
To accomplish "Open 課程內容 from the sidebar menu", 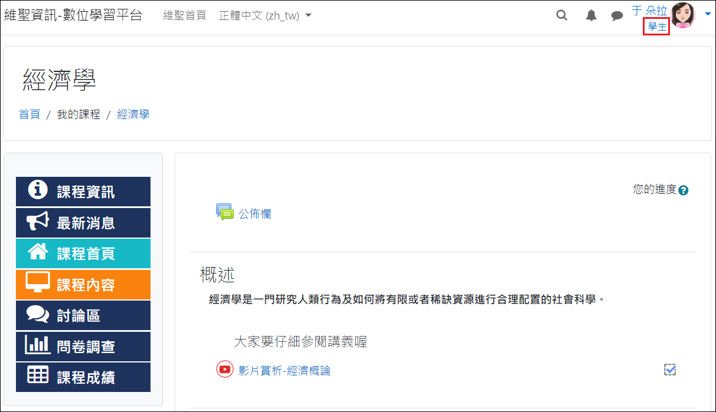I will [83, 285].
